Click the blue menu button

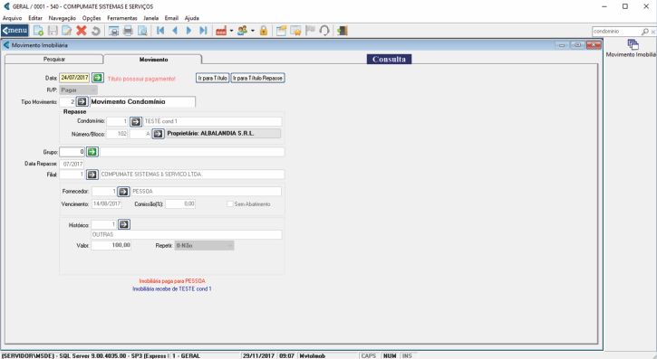pyautogui.click(x=14, y=31)
